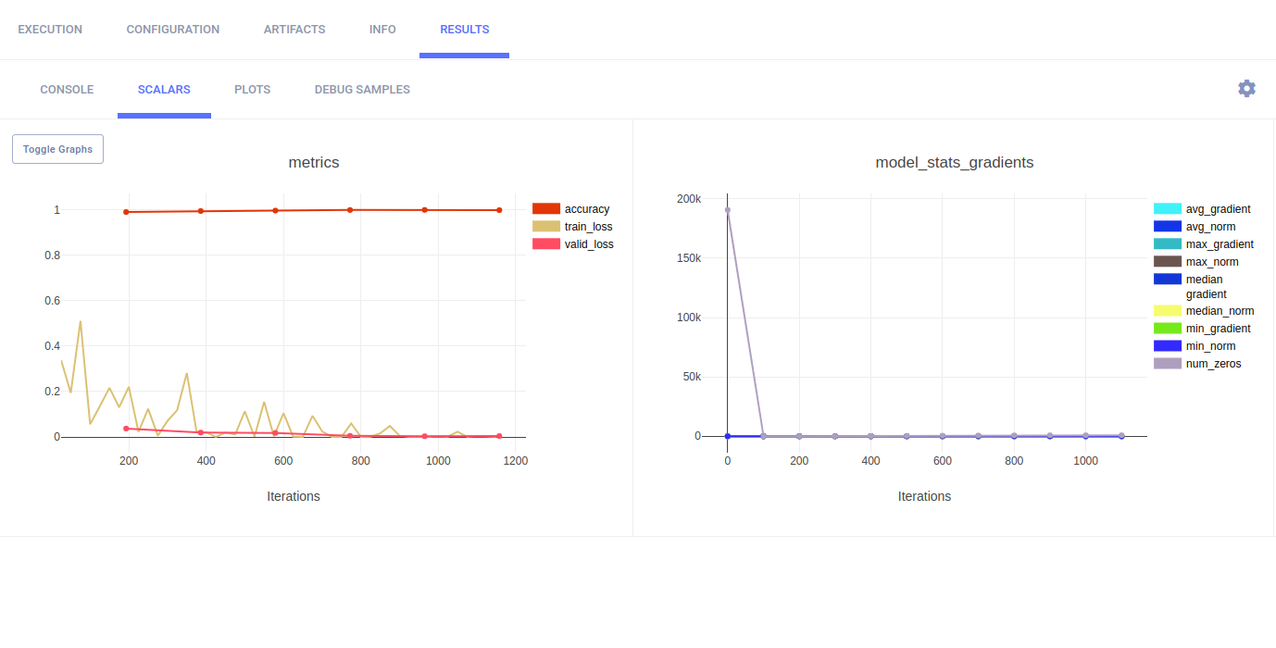Toggle the min_gradient green legend entry

pos(1218,329)
